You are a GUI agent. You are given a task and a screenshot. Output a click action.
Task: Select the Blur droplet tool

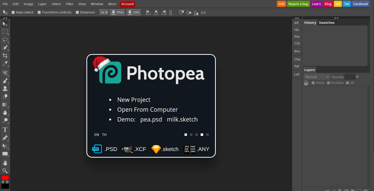pos(5,112)
